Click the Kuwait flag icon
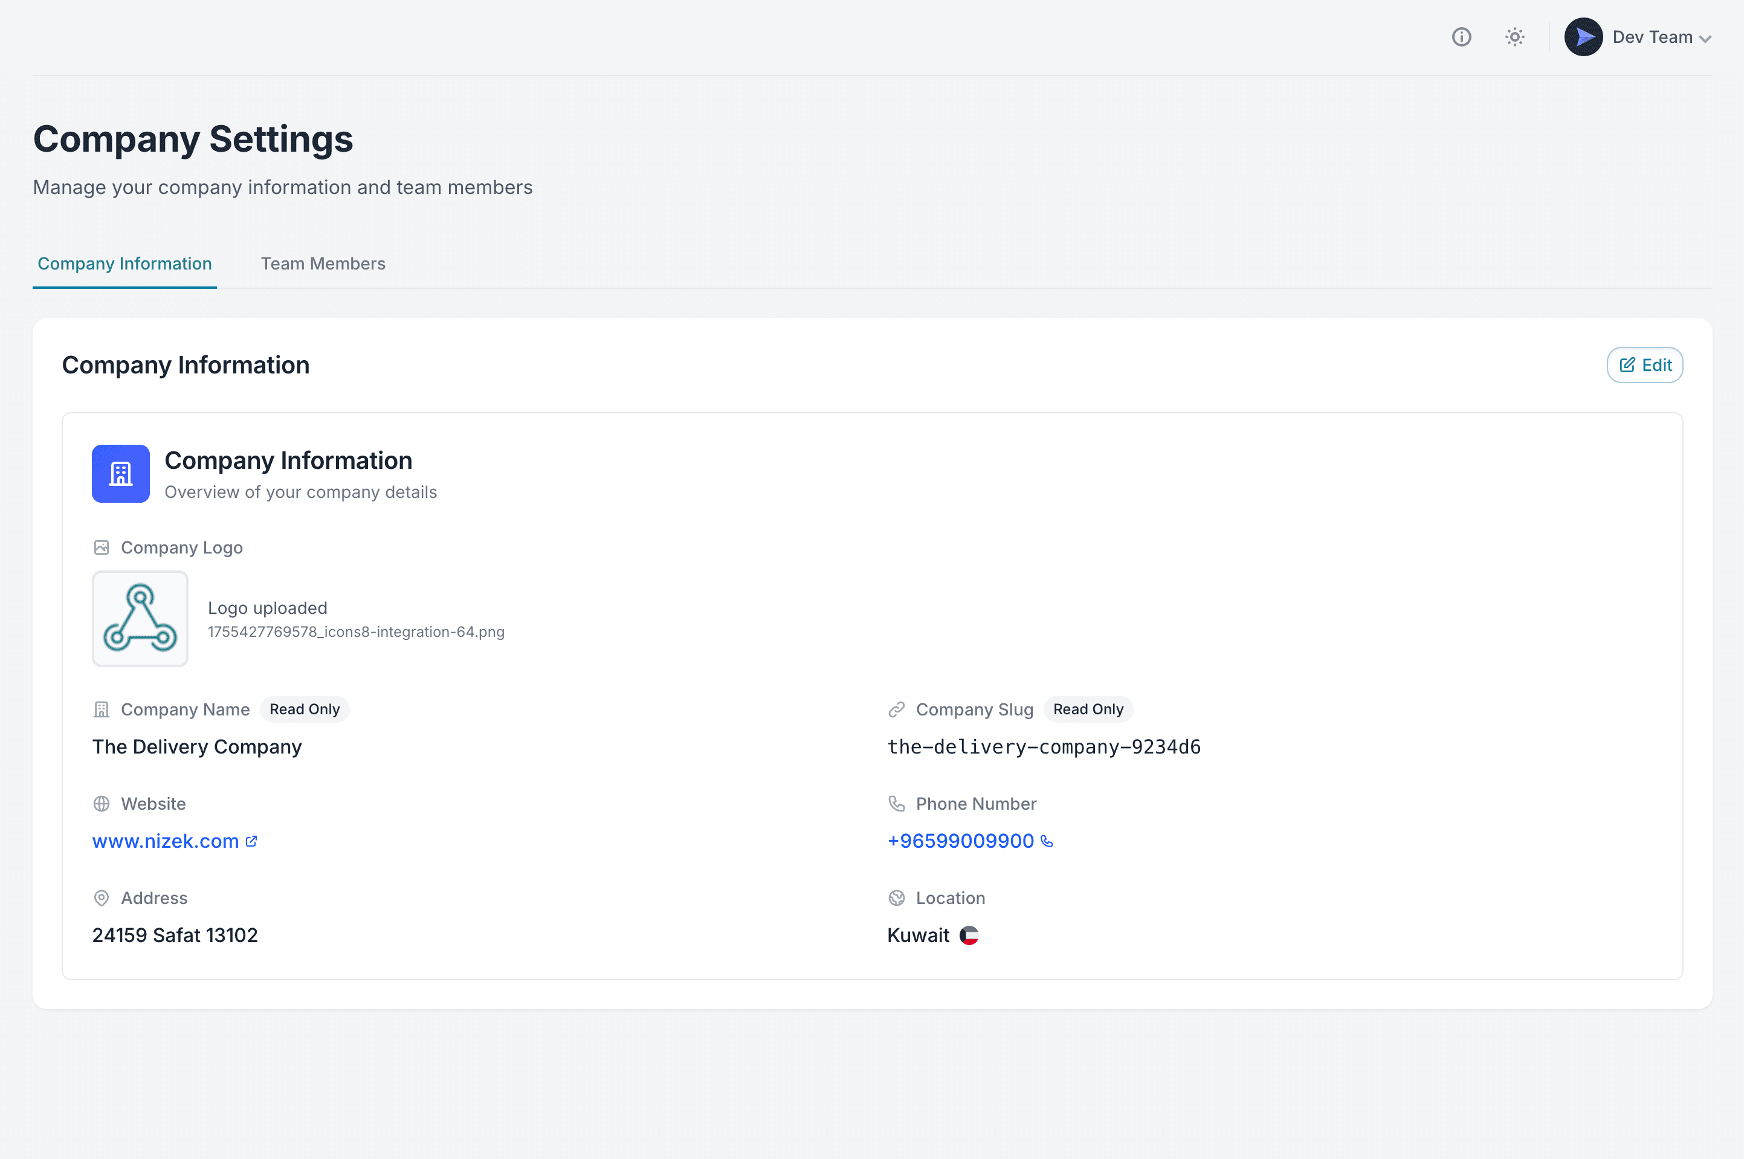Viewport: 1744px width, 1159px height. pos(969,935)
